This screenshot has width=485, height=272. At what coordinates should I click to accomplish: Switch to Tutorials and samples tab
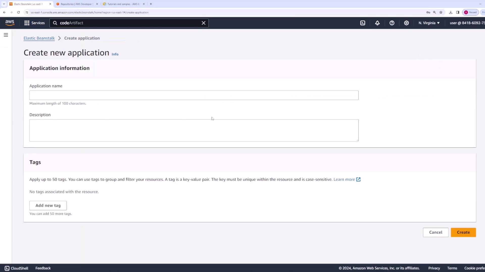point(123,4)
